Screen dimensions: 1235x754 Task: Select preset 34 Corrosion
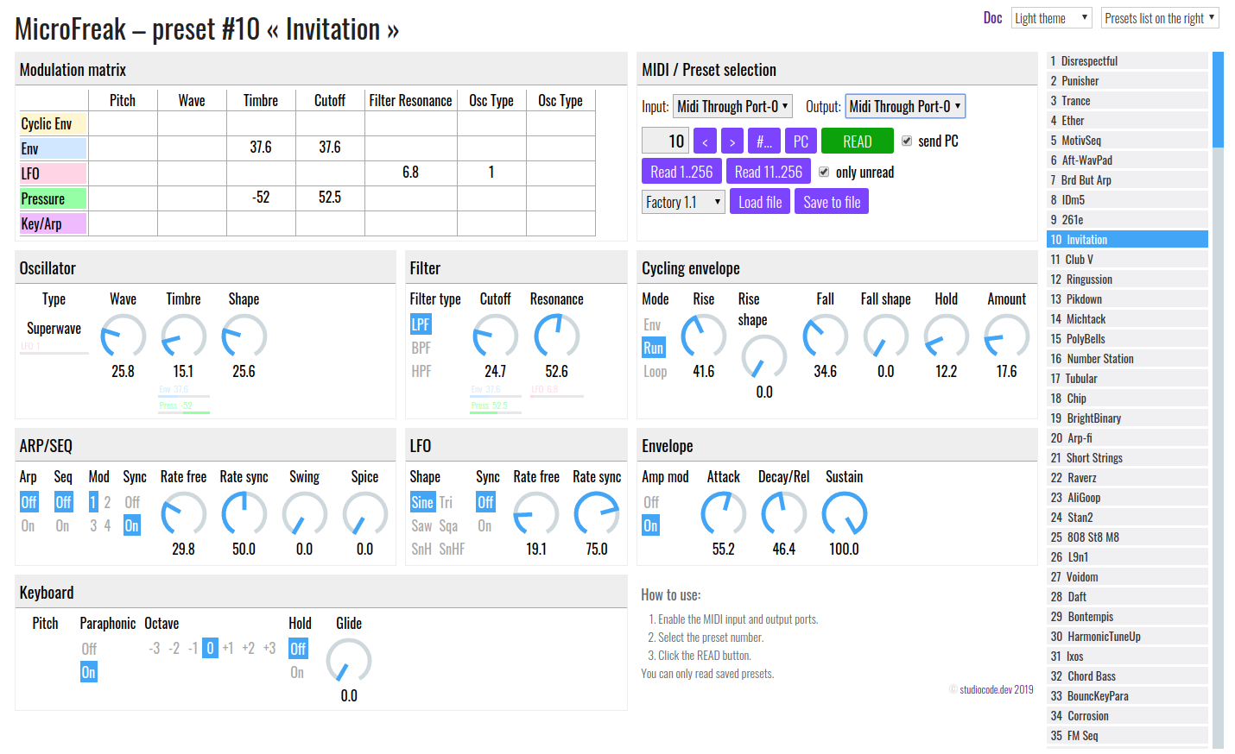pyautogui.click(x=1127, y=716)
